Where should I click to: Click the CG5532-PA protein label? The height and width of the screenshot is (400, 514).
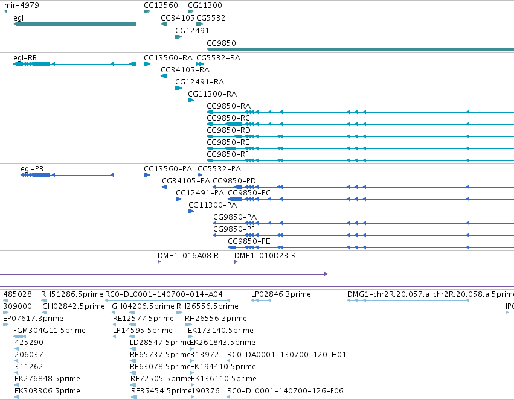pos(219,169)
